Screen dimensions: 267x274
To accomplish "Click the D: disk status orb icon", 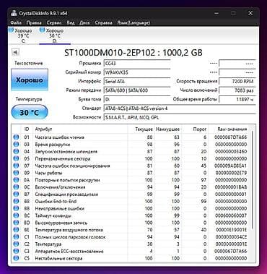I will (x=43, y=30).
